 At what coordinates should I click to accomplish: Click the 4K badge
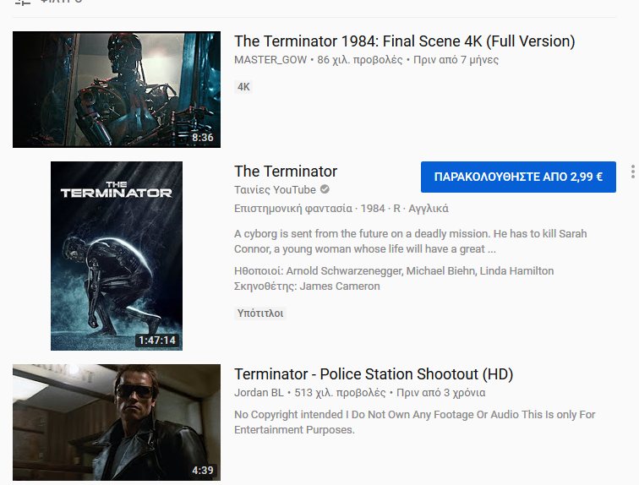[243, 87]
